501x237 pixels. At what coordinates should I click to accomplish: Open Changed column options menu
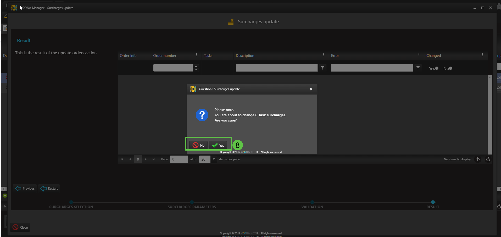click(x=482, y=55)
